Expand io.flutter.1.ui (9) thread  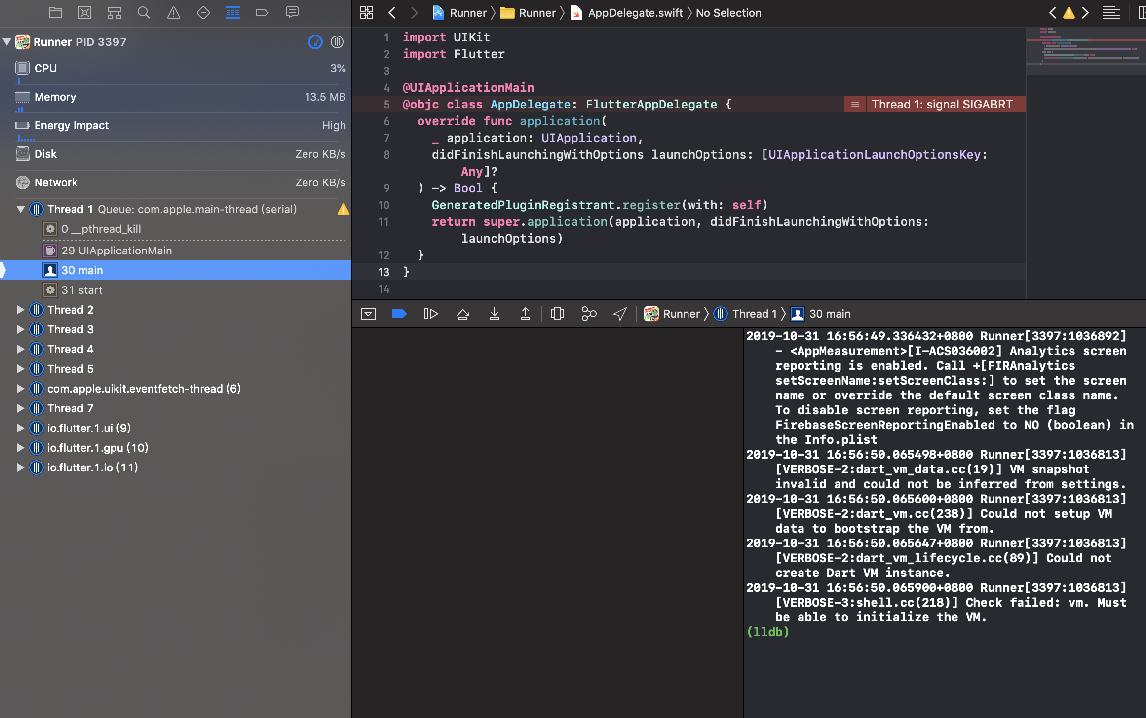pyautogui.click(x=20, y=428)
